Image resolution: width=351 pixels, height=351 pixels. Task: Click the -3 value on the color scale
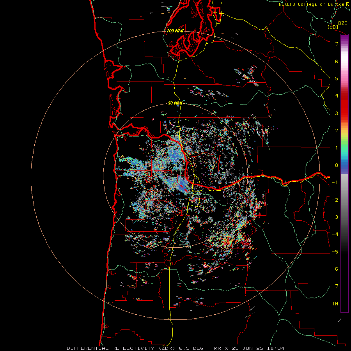pos(335,217)
